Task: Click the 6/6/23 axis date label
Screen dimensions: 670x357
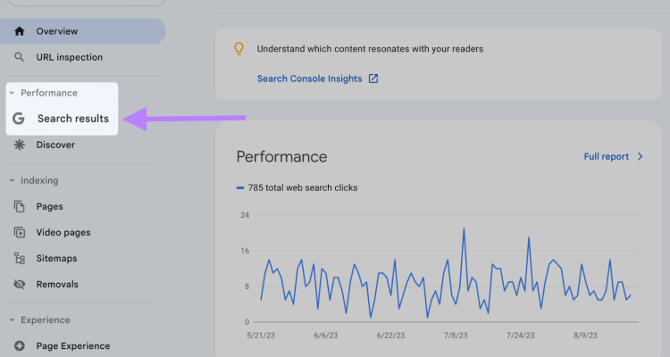Action: 325,336
